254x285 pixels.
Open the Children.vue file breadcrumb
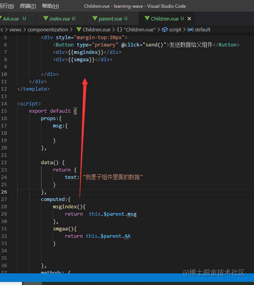[97, 30]
